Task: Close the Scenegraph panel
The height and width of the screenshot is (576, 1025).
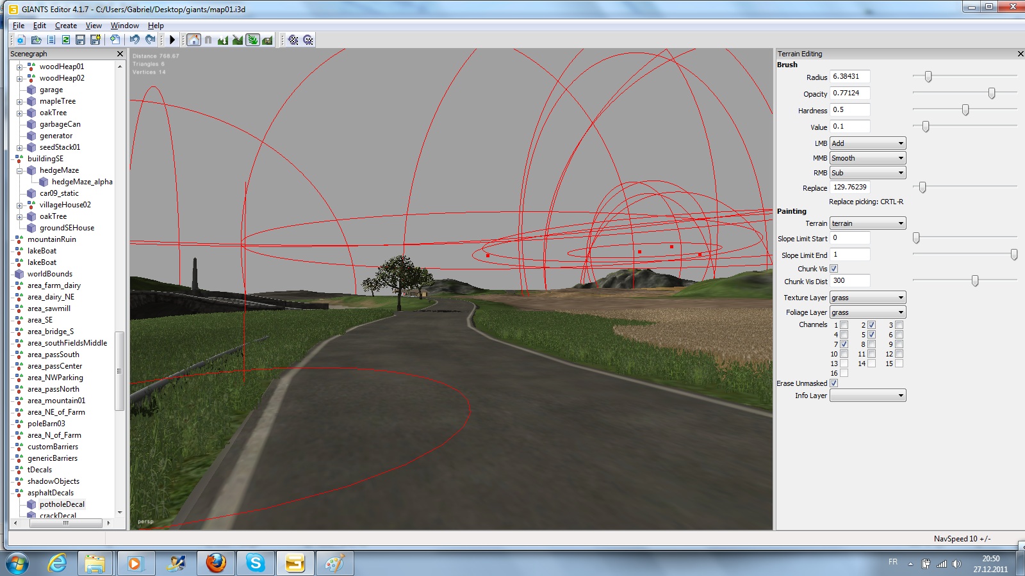Action: coord(120,54)
